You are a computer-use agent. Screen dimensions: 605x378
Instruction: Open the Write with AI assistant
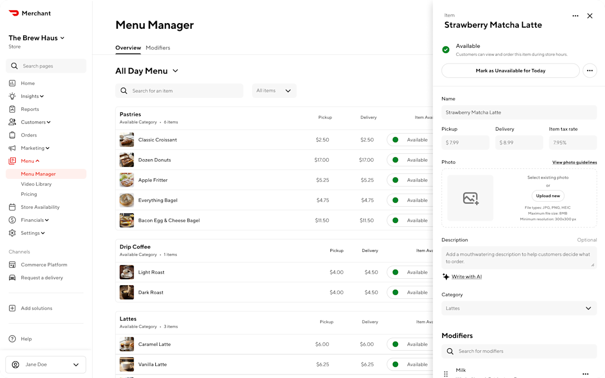[466, 276]
